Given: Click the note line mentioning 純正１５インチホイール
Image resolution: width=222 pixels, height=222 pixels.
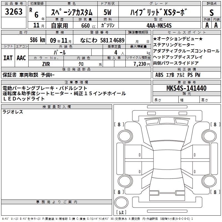Looking at the screenshot, I should tap(64, 94).
